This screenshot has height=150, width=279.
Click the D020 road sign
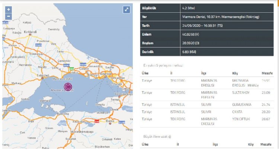click(83, 64)
